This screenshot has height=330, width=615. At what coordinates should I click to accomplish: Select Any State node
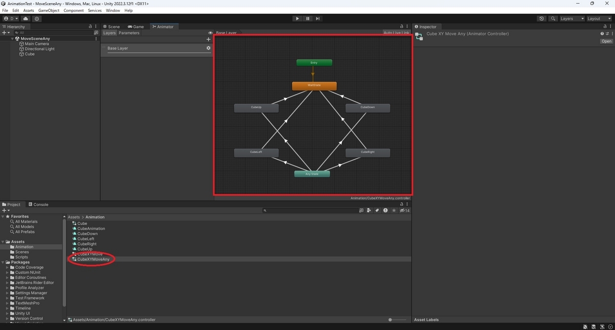(312, 174)
